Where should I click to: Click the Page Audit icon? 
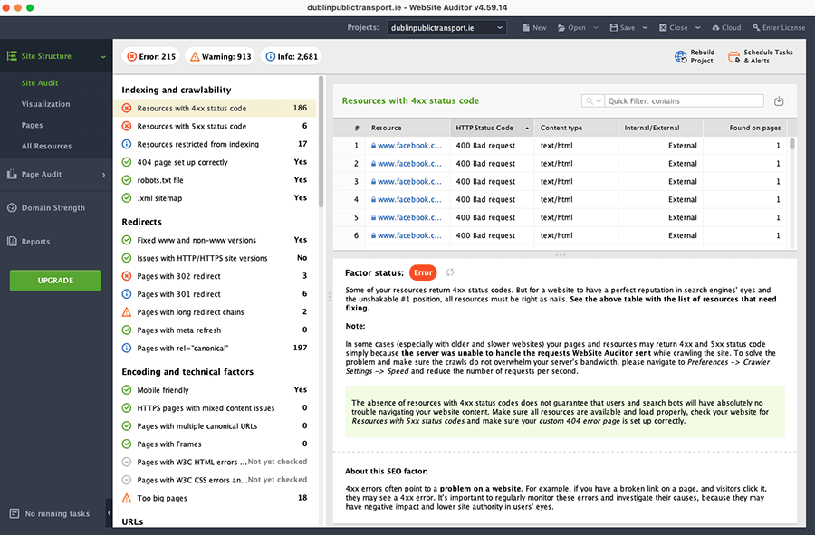(x=12, y=174)
